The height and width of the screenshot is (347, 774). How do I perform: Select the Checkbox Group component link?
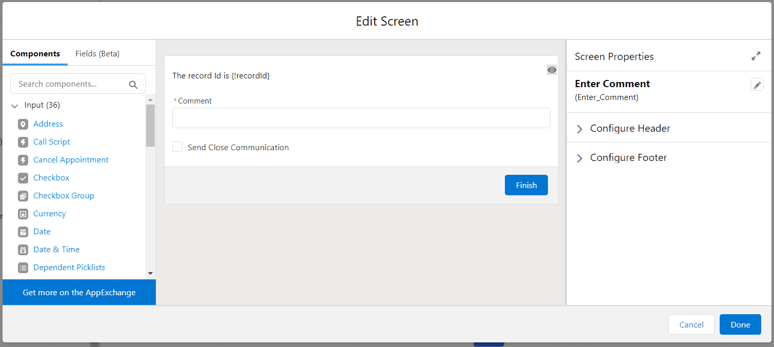pyautogui.click(x=64, y=196)
